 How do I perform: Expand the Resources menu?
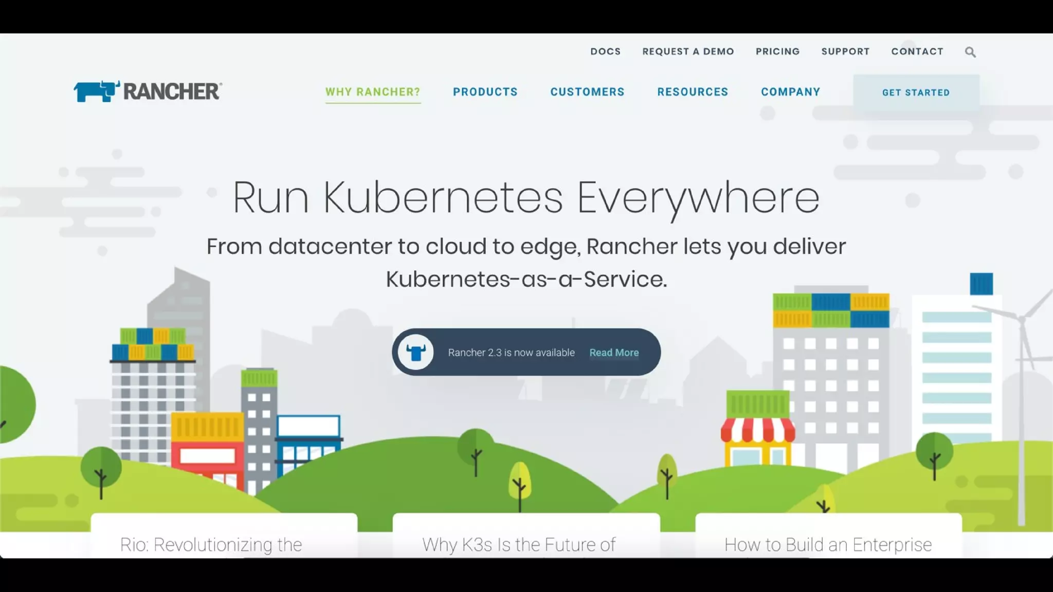[x=693, y=92]
